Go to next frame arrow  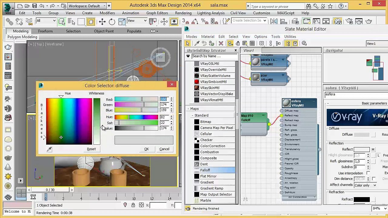[72, 190]
